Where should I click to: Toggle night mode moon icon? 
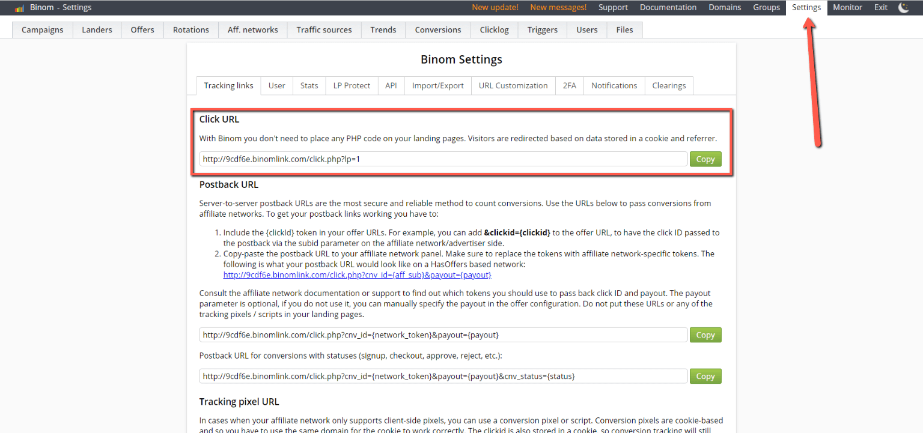tap(904, 8)
